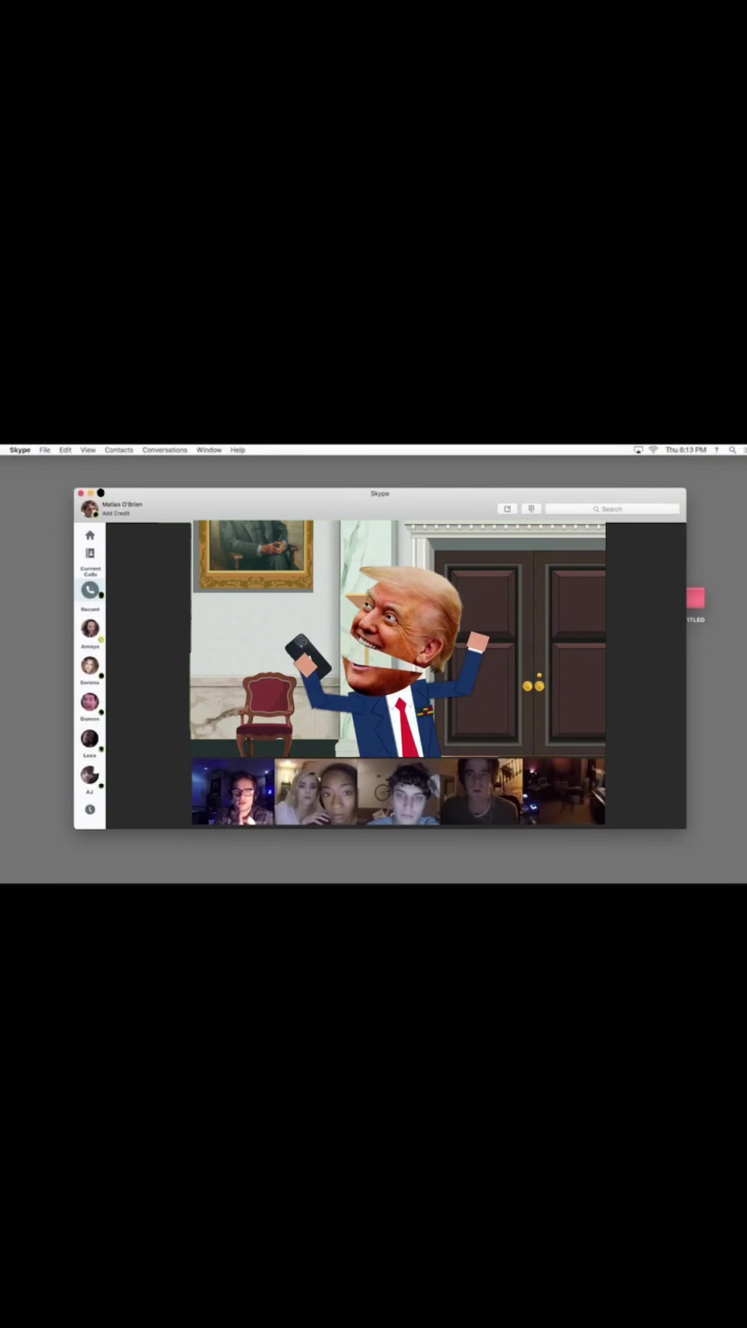Open the View menu
This screenshot has width=747, height=1328.
point(88,450)
